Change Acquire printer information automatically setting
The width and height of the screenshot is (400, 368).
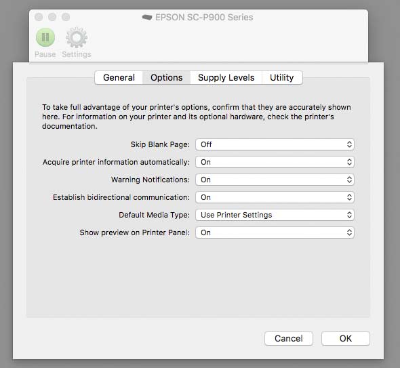275,162
